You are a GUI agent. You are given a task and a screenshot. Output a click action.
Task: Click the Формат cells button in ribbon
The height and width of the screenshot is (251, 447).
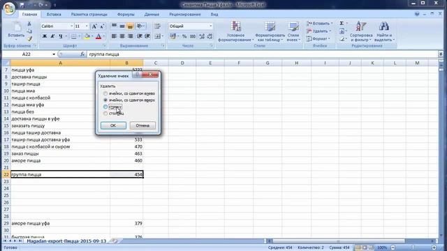318,39
